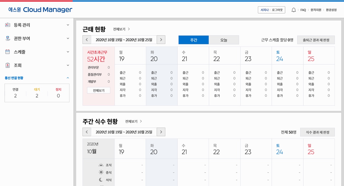Click the 로그아웃 button
The image size is (344, 186).
pos(277,10)
